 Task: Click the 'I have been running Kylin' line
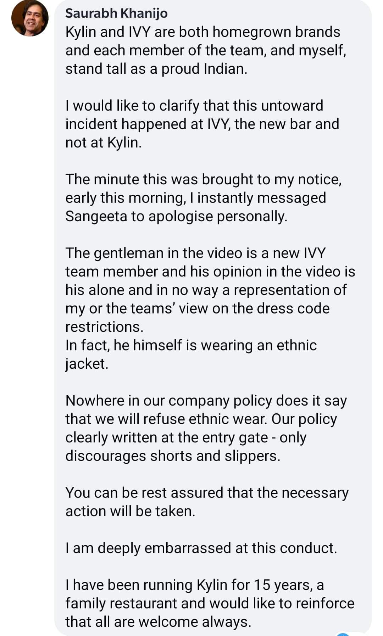pyautogui.click(x=194, y=585)
